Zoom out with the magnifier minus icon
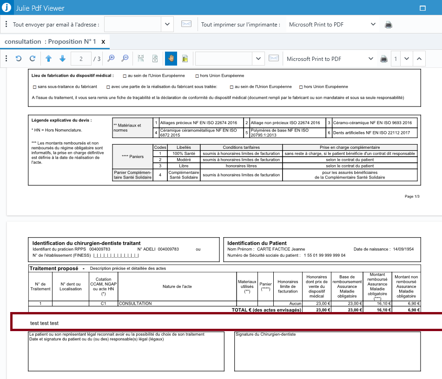Screen dimensions: 442x379 tap(125, 59)
